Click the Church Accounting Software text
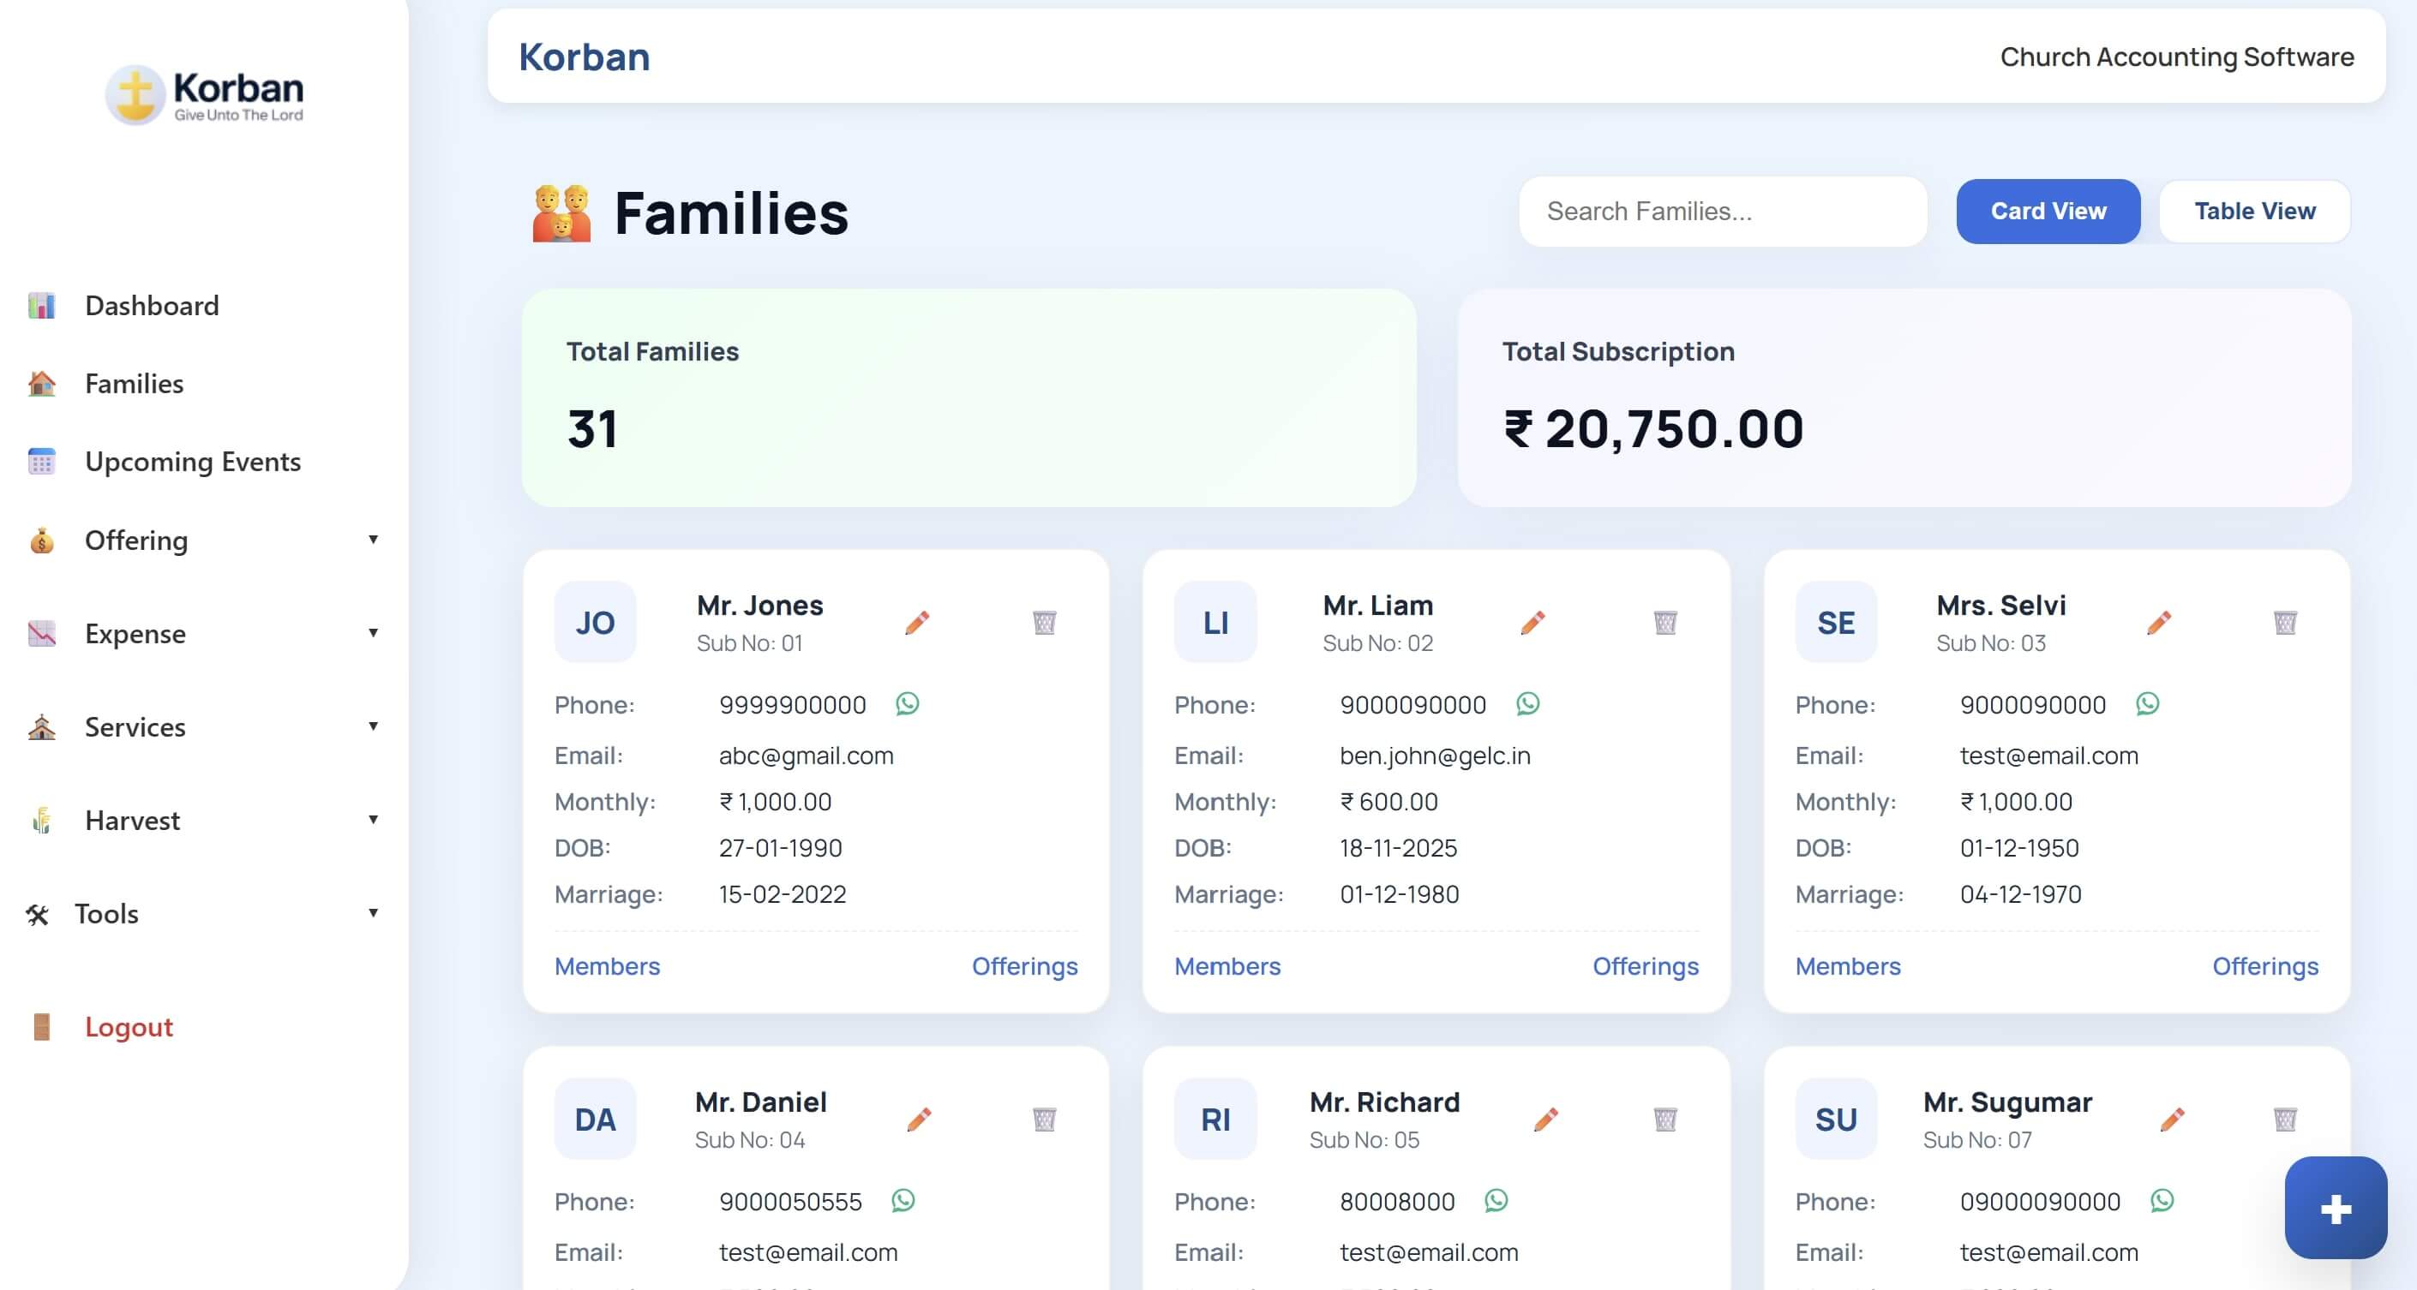 [x=2177, y=57]
